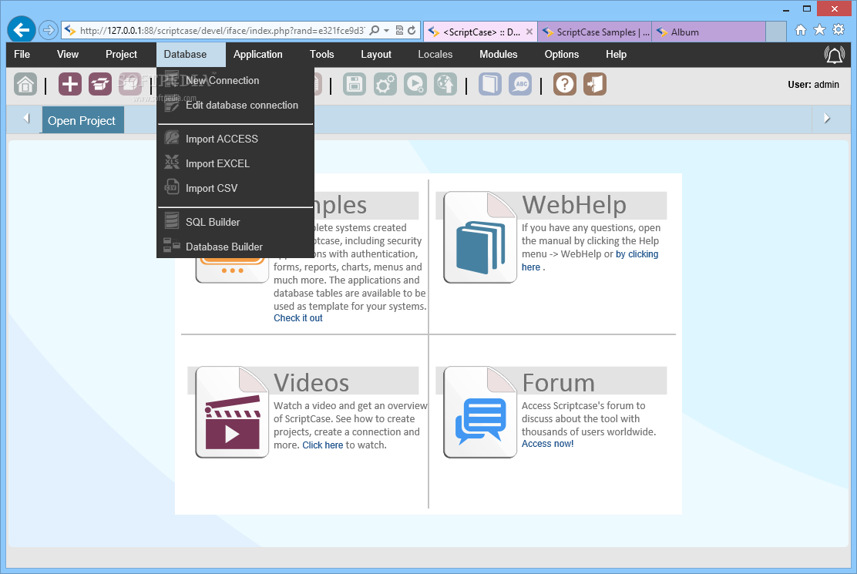This screenshot has height=574, width=857.
Task: Click the WebHelp heading text
Action: click(574, 205)
